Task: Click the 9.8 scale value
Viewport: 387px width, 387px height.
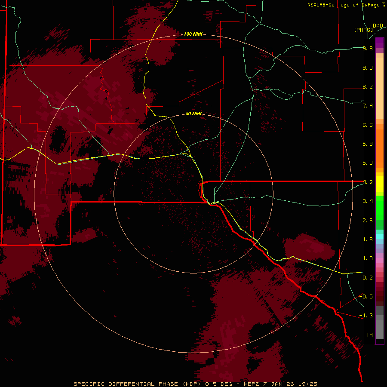Action: [368, 48]
